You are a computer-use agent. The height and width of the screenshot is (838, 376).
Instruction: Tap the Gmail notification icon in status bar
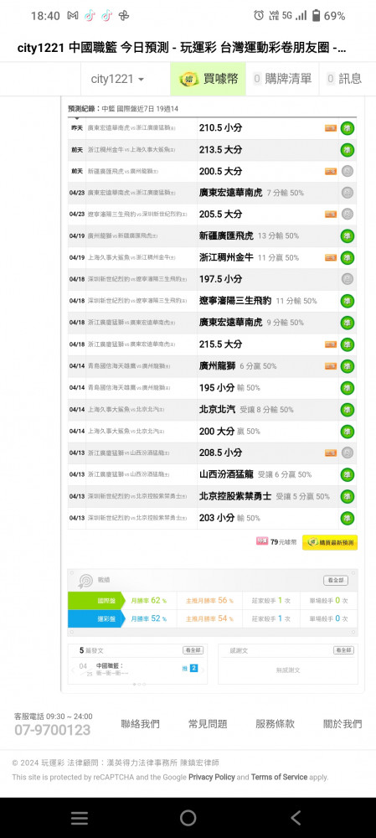click(73, 16)
